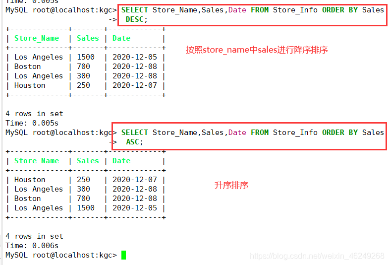Click the last 'MySQL root@localhost:kgc>' prompt
The image size is (389, 265).
click(61, 255)
